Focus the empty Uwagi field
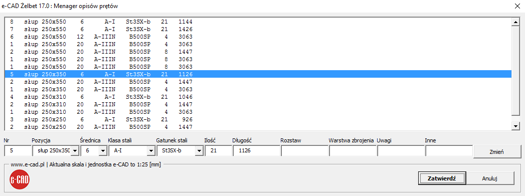Screen dimensions: 525x196 coord(401,151)
